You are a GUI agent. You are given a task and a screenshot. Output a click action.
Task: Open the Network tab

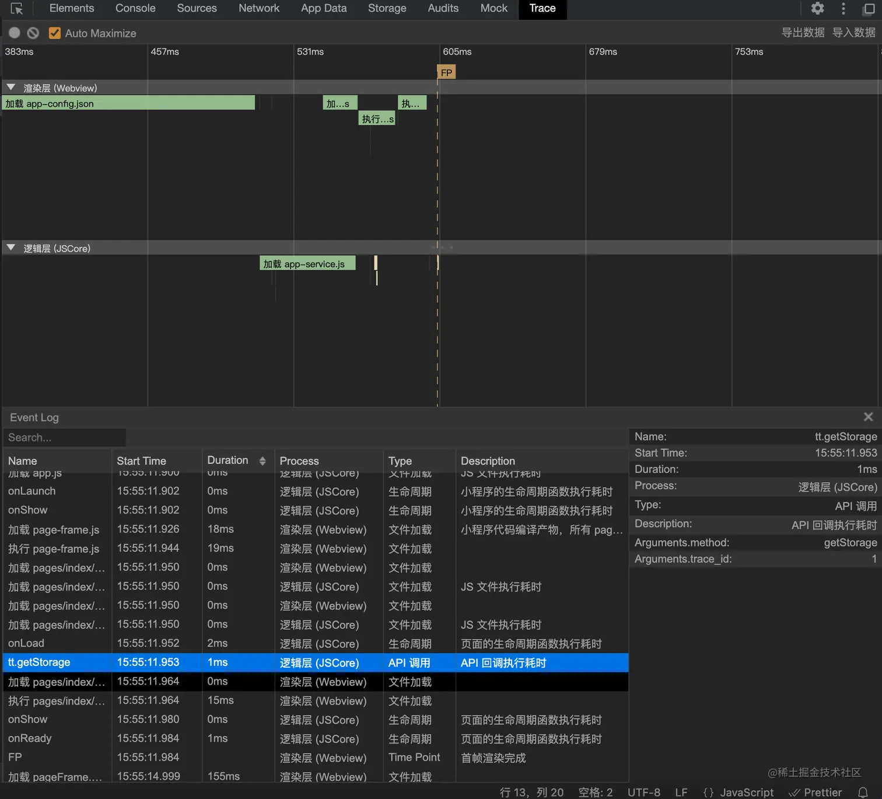tap(259, 8)
